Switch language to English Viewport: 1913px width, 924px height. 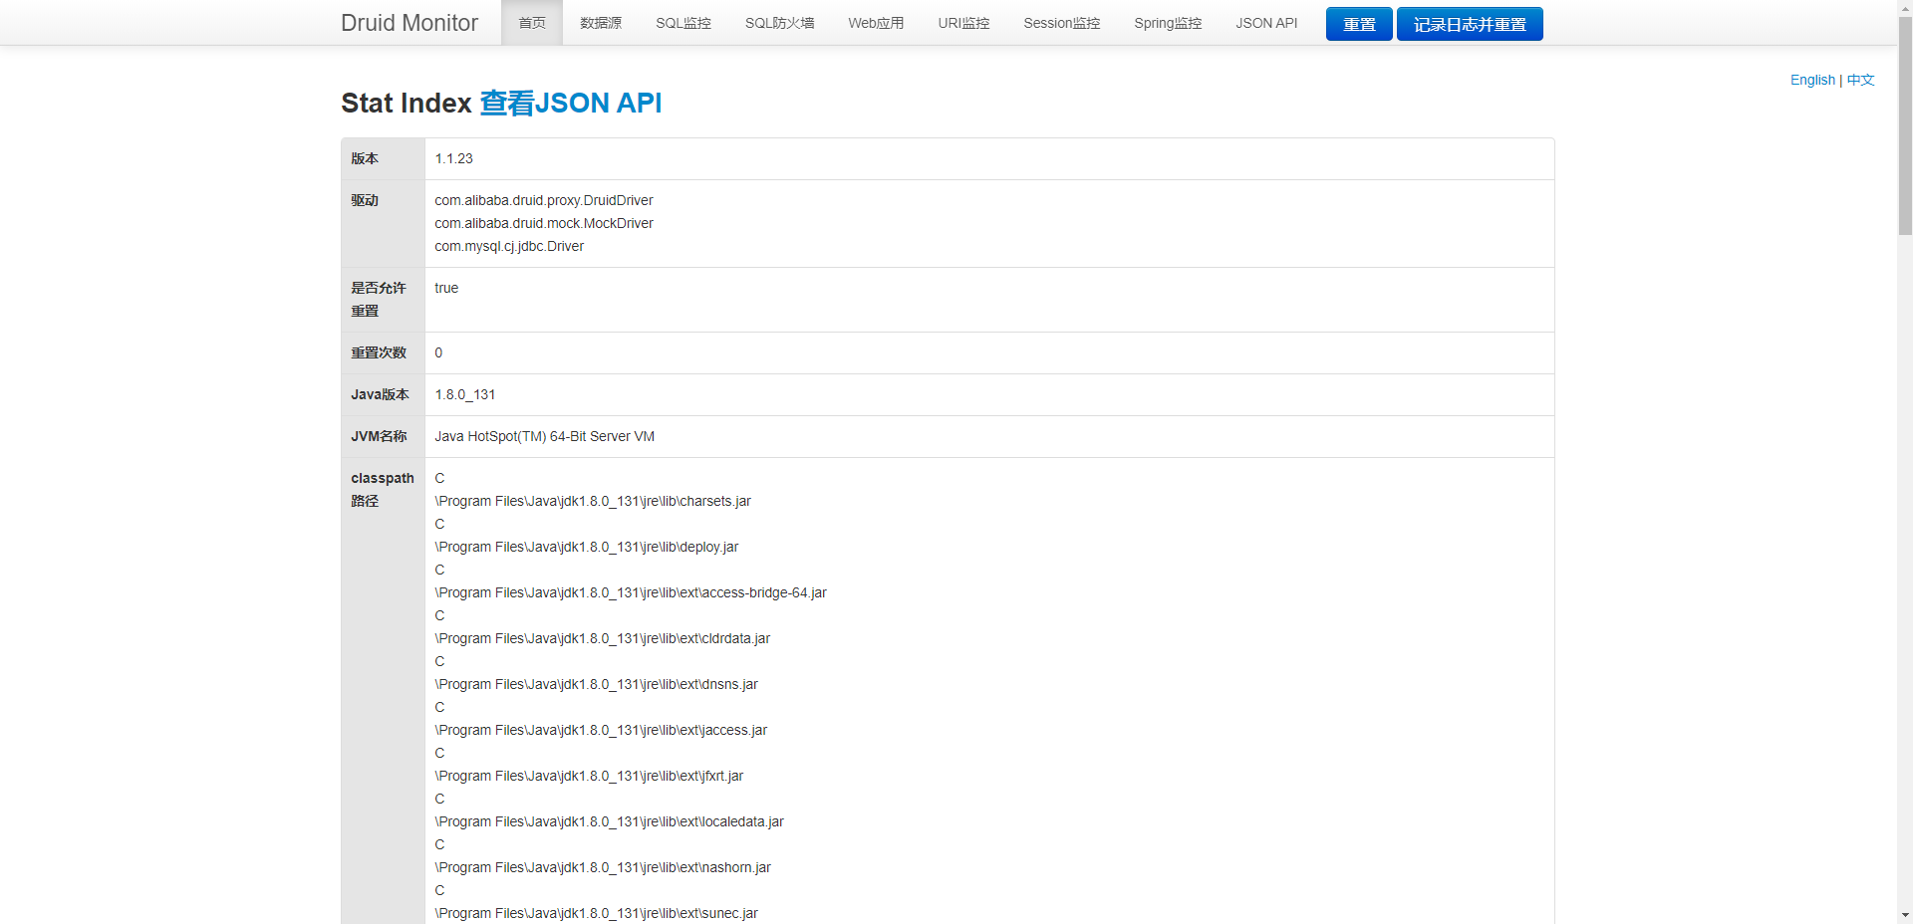pos(1811,80)
